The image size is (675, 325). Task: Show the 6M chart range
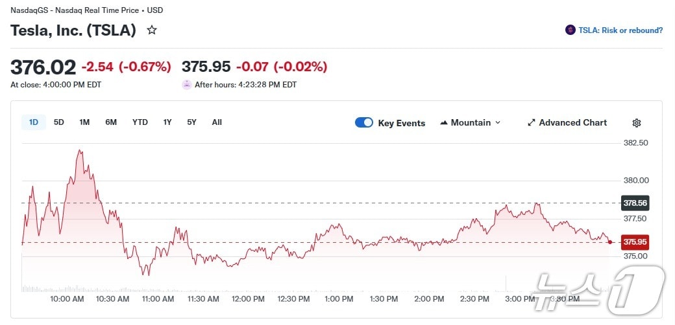[111, 122]
